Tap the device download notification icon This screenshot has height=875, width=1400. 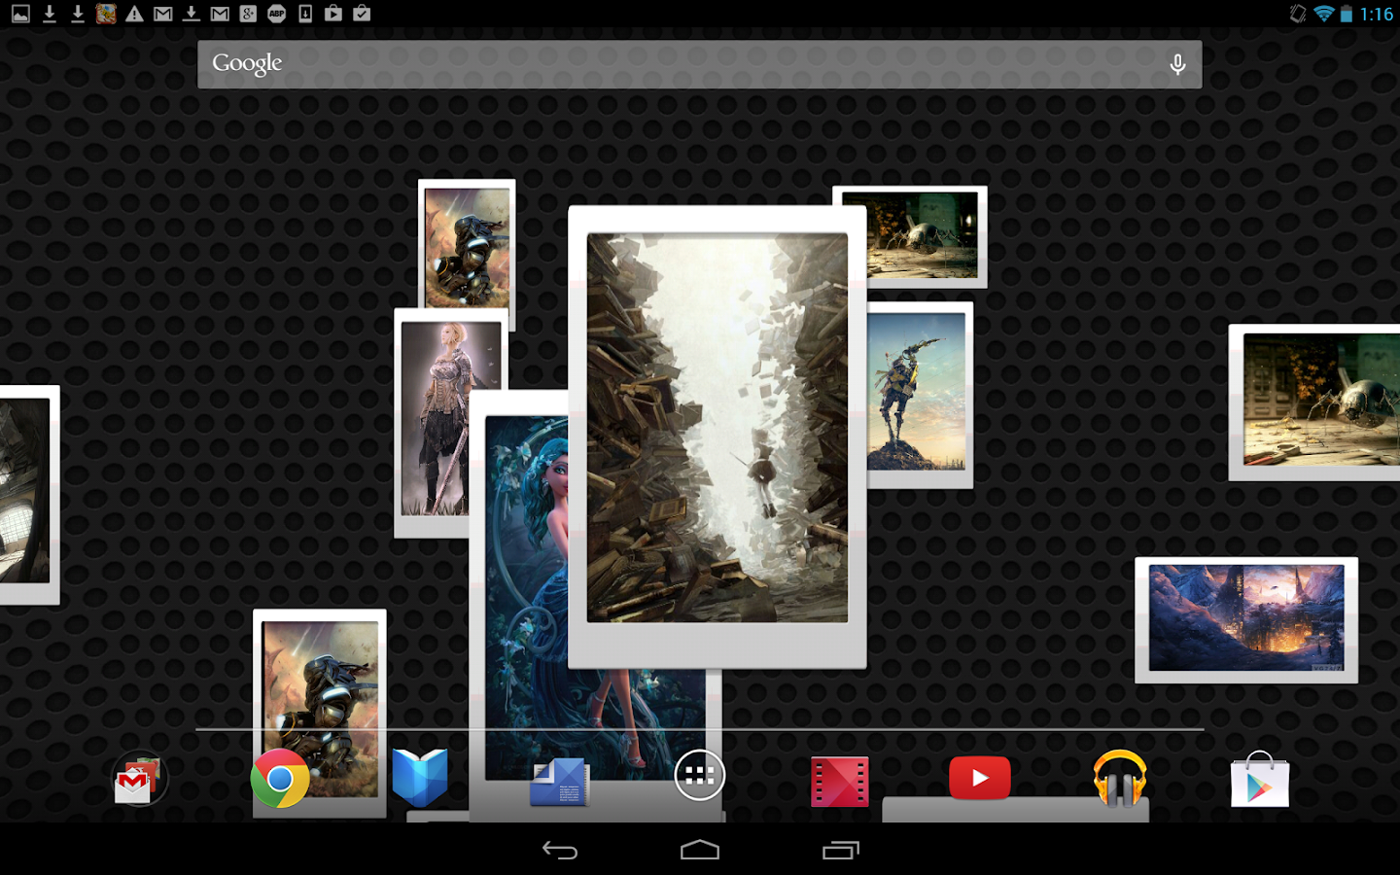[x=305, y=14]
